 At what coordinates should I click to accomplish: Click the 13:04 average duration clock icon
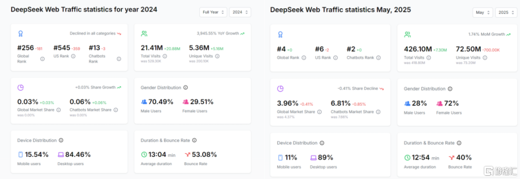143,155
